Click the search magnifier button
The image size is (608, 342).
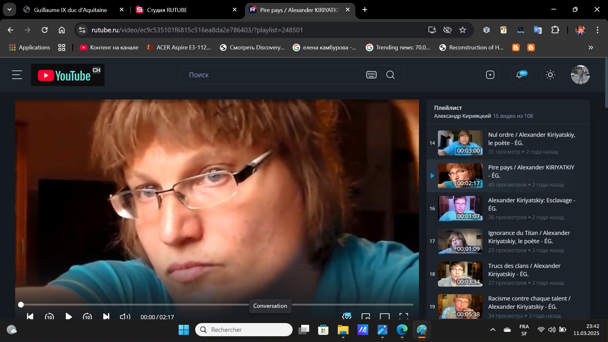(390, 75)
